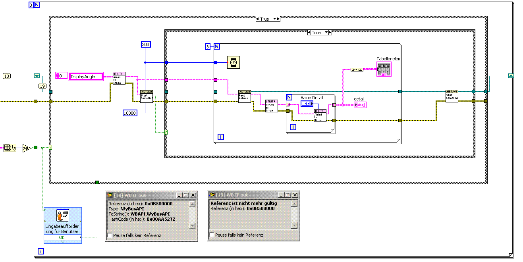The height and width of the screenshot is (262, 523).
Task: Select the Wait (ms) timer function
Action: (233, 62)
